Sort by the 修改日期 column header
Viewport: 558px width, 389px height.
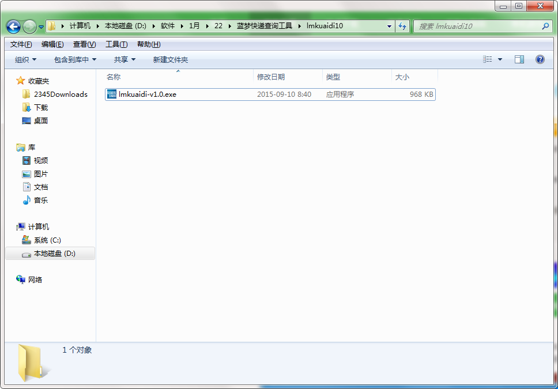click(271, 77)
